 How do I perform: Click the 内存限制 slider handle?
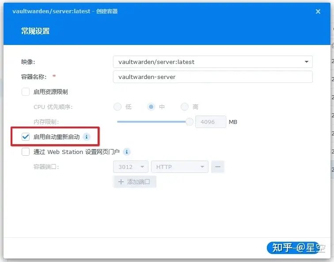pos(190,122)
